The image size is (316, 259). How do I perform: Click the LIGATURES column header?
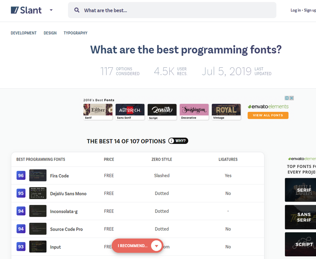(x=228, y=159)
